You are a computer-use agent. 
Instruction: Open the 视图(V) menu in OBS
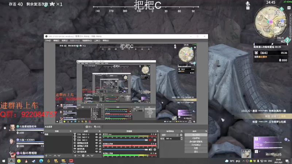tap(65, 40)
